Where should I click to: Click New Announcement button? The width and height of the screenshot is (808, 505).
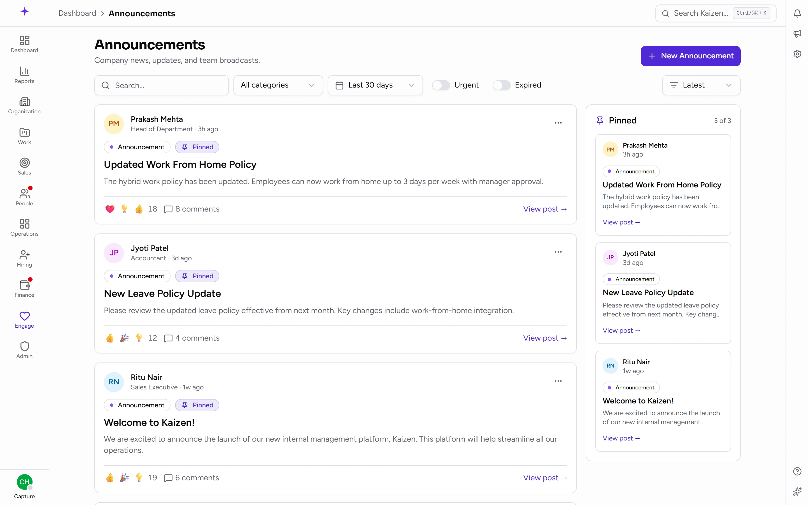tap(690, 56)
